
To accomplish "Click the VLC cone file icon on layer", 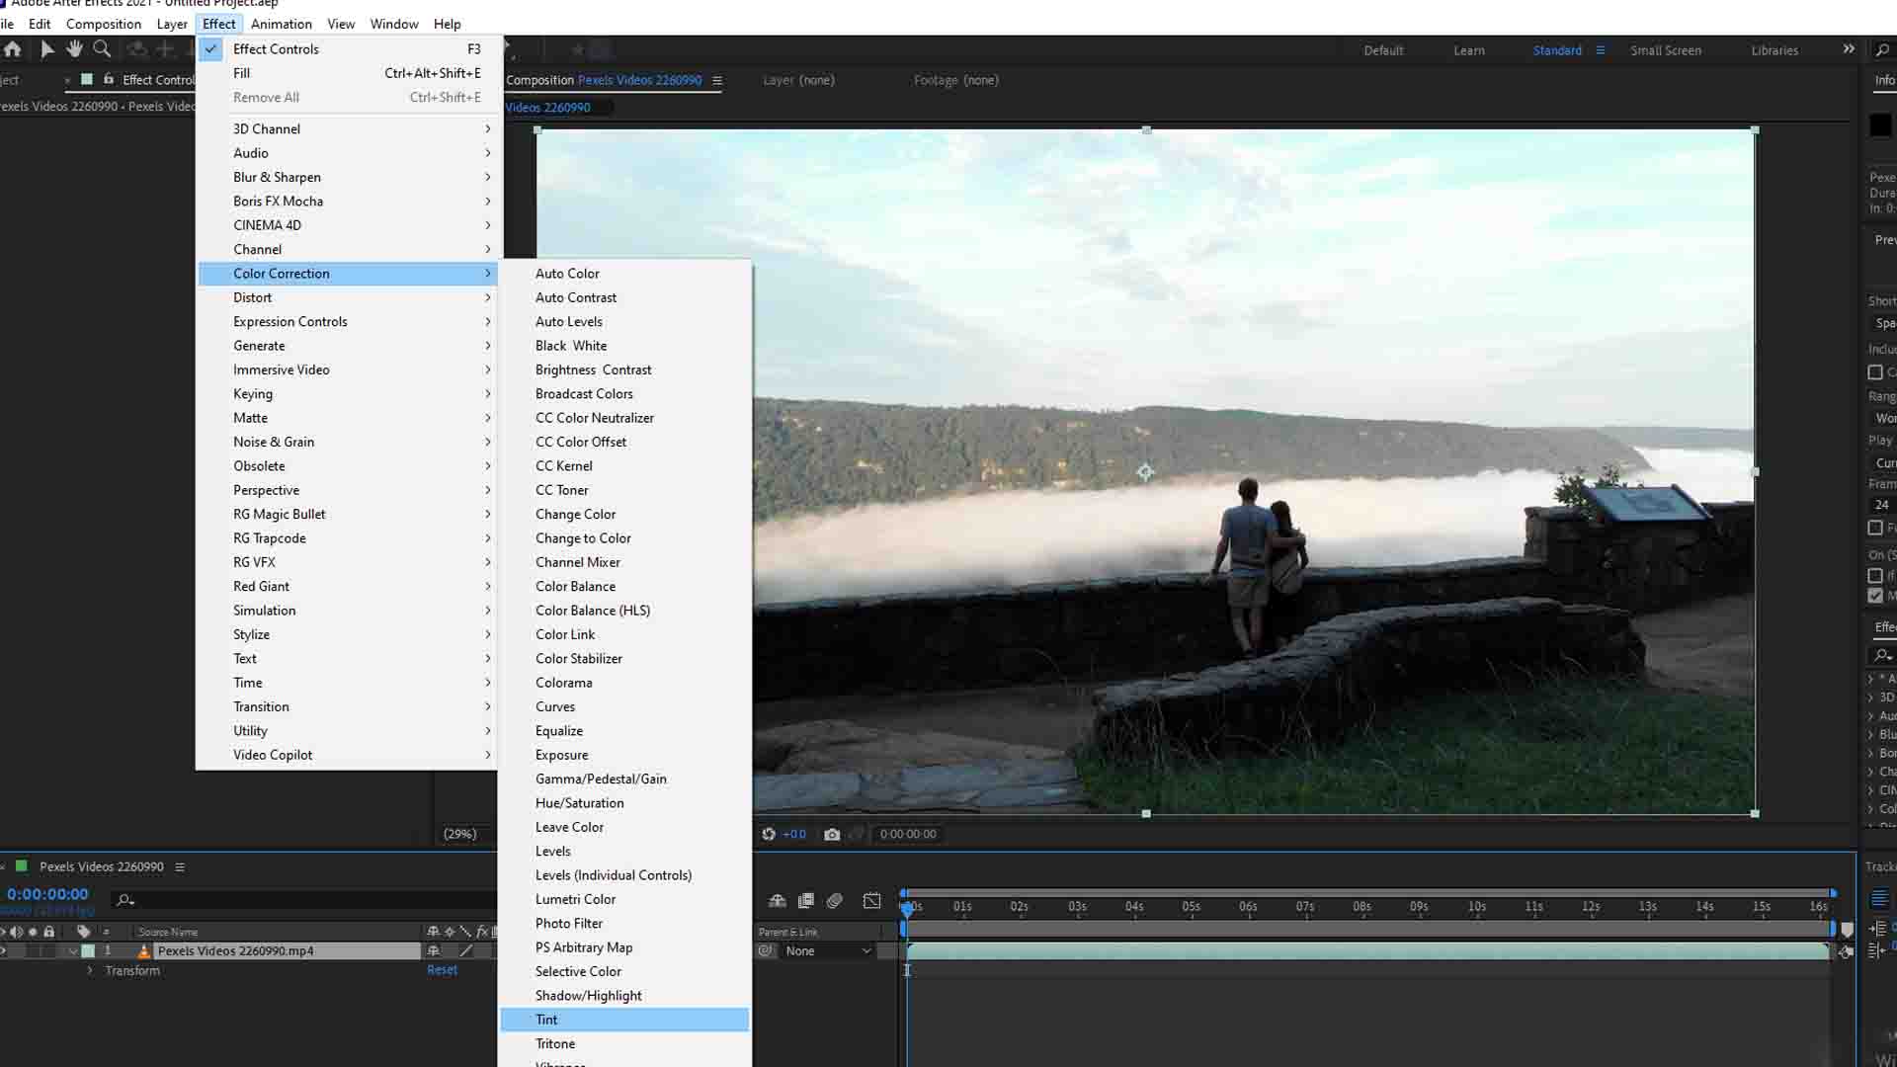I will click(144, 951).
